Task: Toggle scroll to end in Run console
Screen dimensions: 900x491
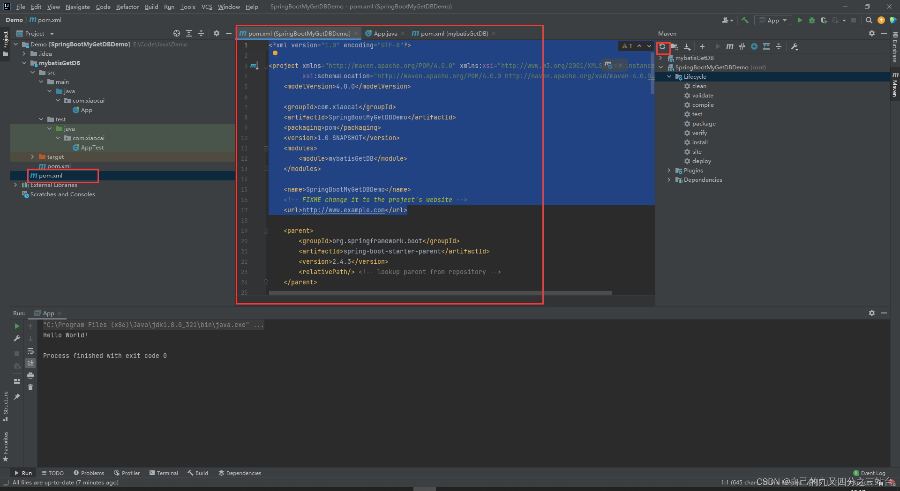Action: tap(30, 363)
